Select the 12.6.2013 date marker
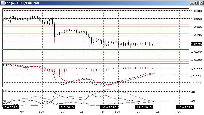 [x=185, y=107]
